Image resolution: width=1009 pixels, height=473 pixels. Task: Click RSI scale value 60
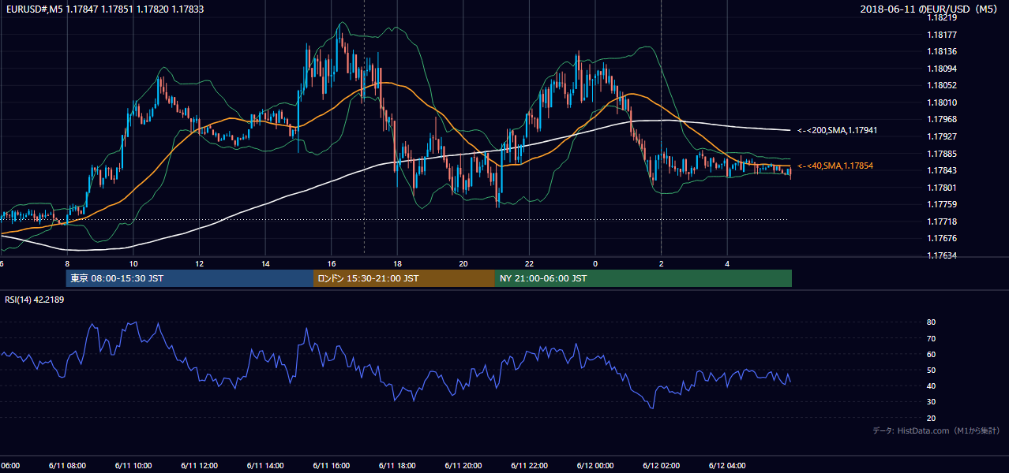[x=931, y=354]
